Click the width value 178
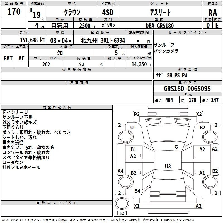Viewport: 223px width, 223px height. [x=192, y=100]
